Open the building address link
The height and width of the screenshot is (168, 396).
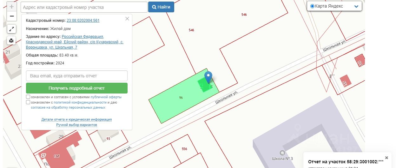[x=75, y=42]
